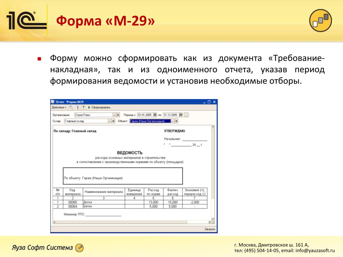Open selection list for Организация field
This screenshot has height=257, width=343.
115,115
